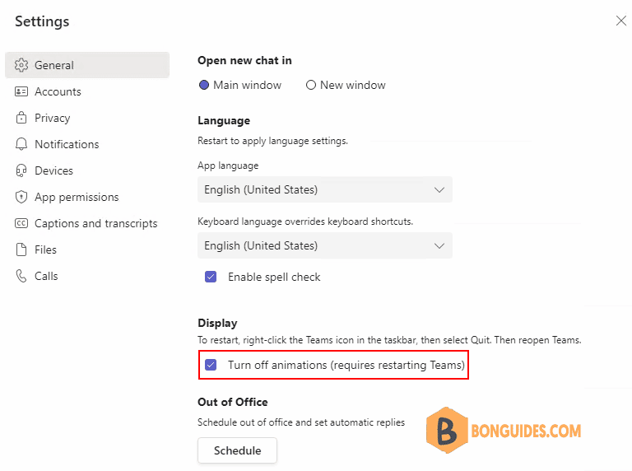Close the Settings dialog
The height and width of the screenshot is (471, 632).
tap(621, 21)
